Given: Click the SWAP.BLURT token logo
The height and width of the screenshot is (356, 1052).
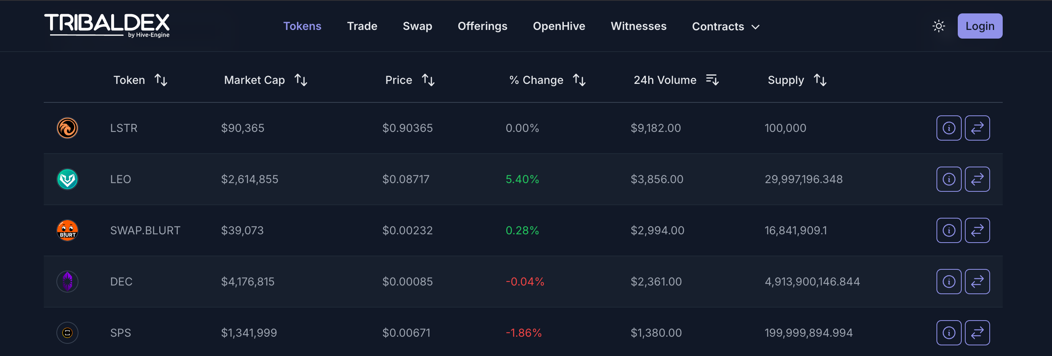Looking at the screenshot, I should (67, 230).
